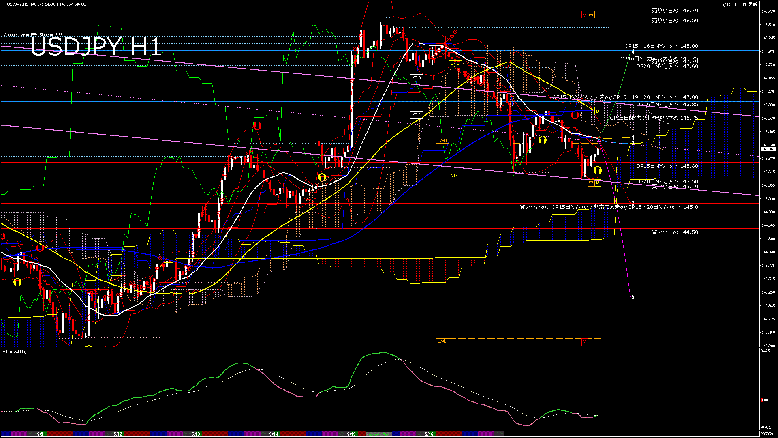Click the 'H1 macd (12)' indicator label
This screenshot has height=438, width=778.
point(15,352)
